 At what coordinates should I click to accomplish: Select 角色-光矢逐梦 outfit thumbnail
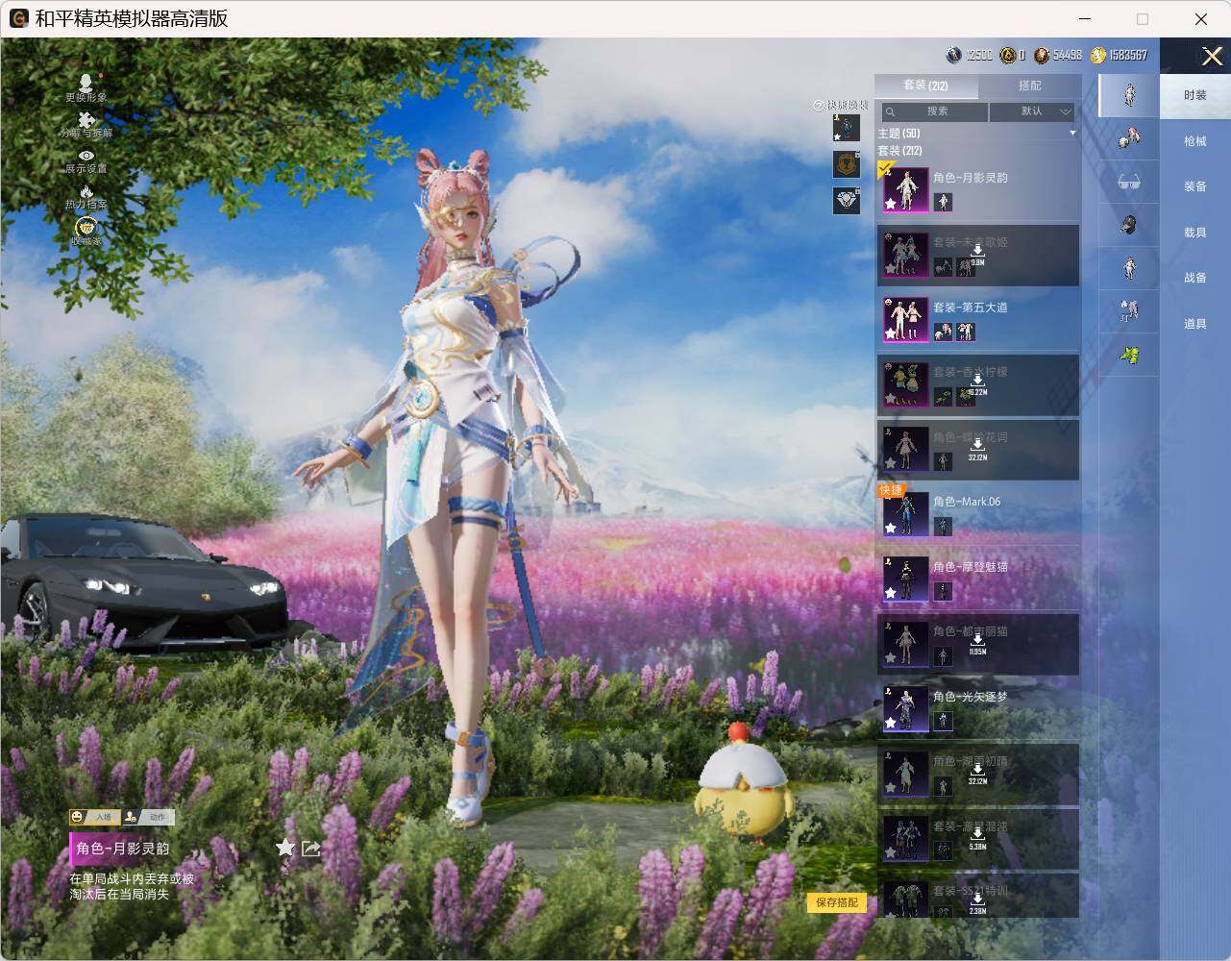906,708
